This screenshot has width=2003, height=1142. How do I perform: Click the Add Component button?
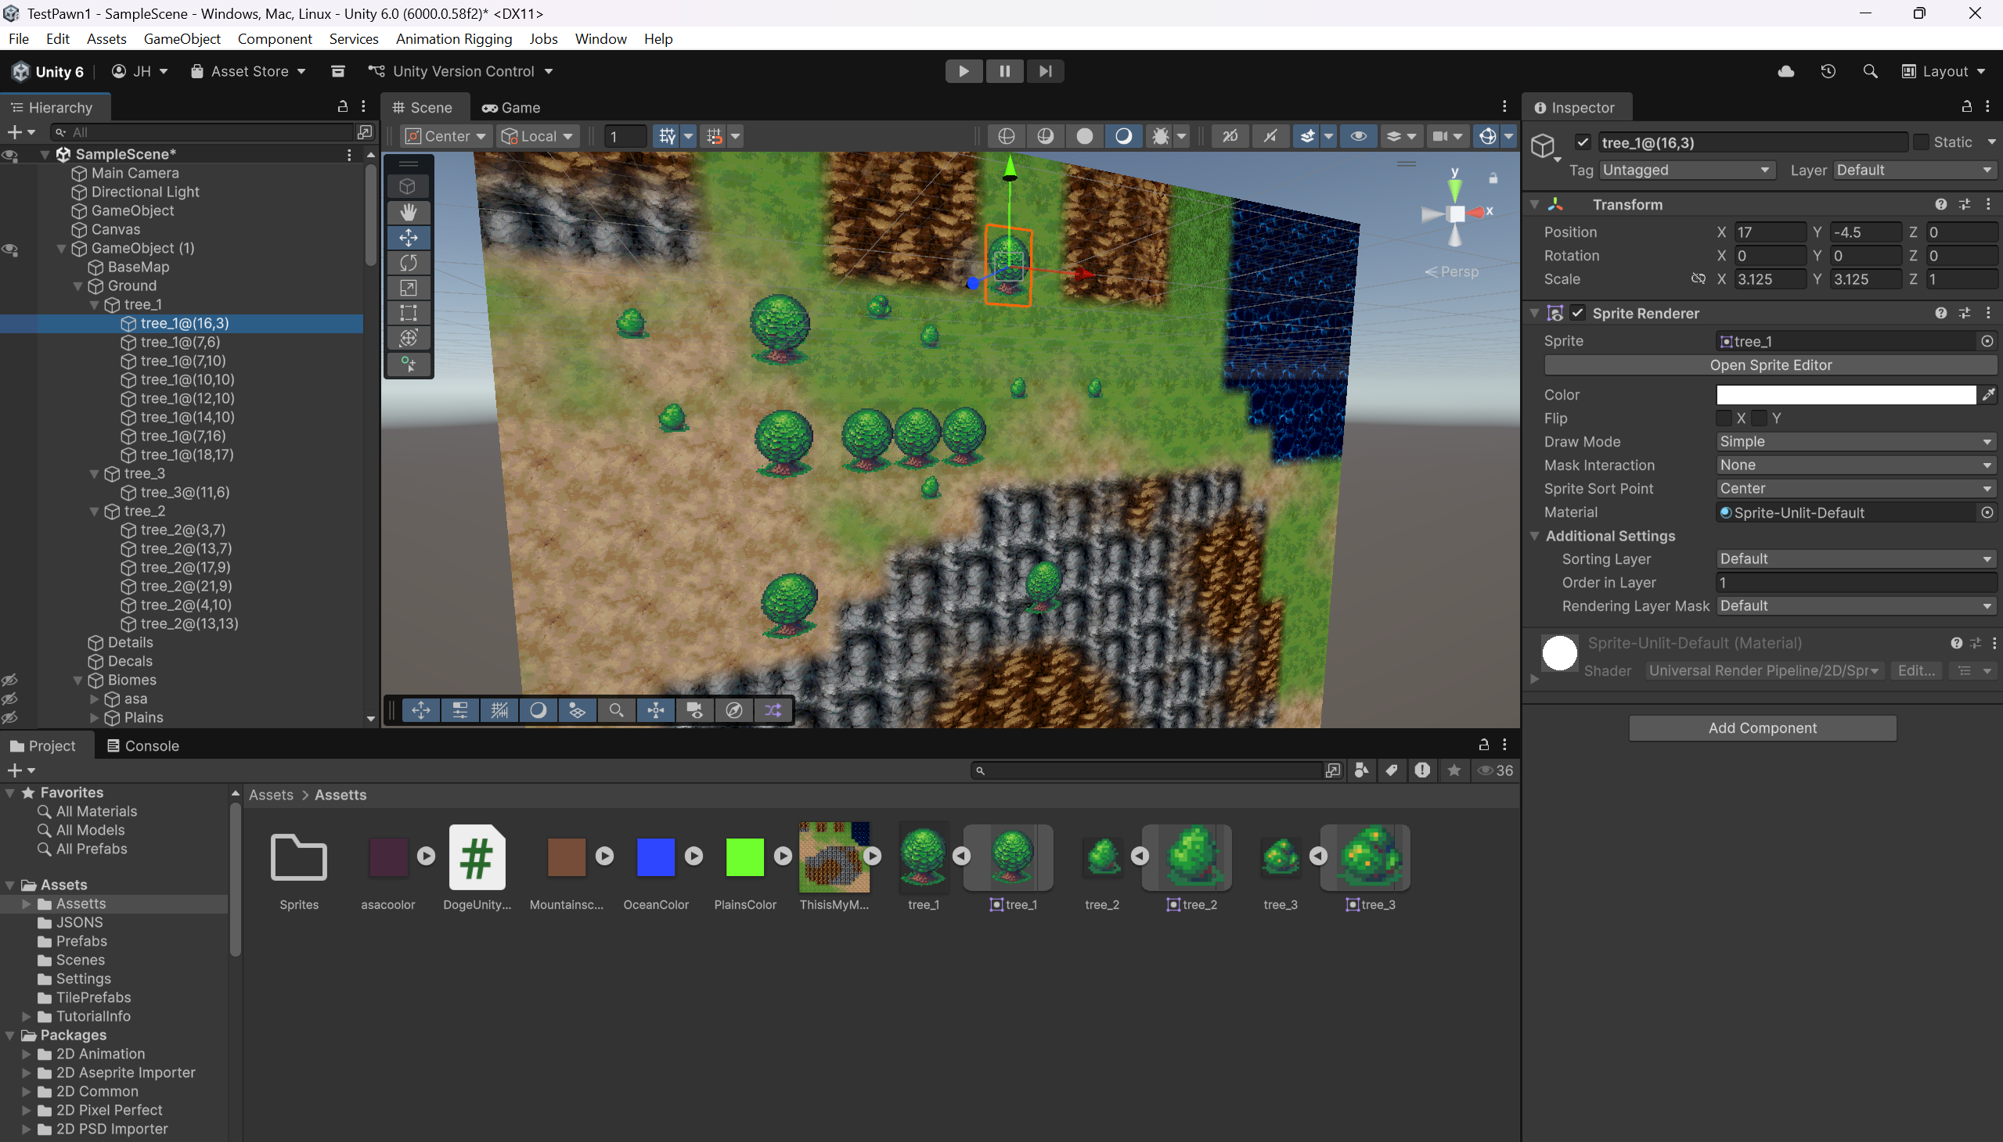[1762, 728]
